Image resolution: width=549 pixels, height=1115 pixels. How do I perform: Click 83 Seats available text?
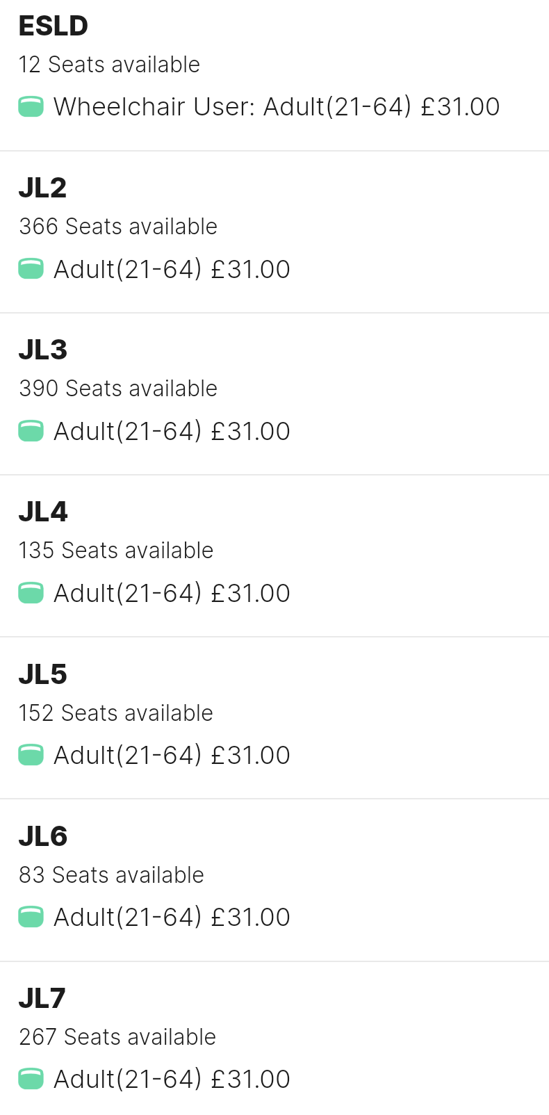pos(111,874)
